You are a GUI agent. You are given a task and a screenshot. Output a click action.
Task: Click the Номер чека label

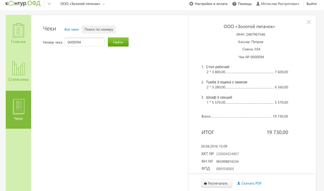point(53,42)
